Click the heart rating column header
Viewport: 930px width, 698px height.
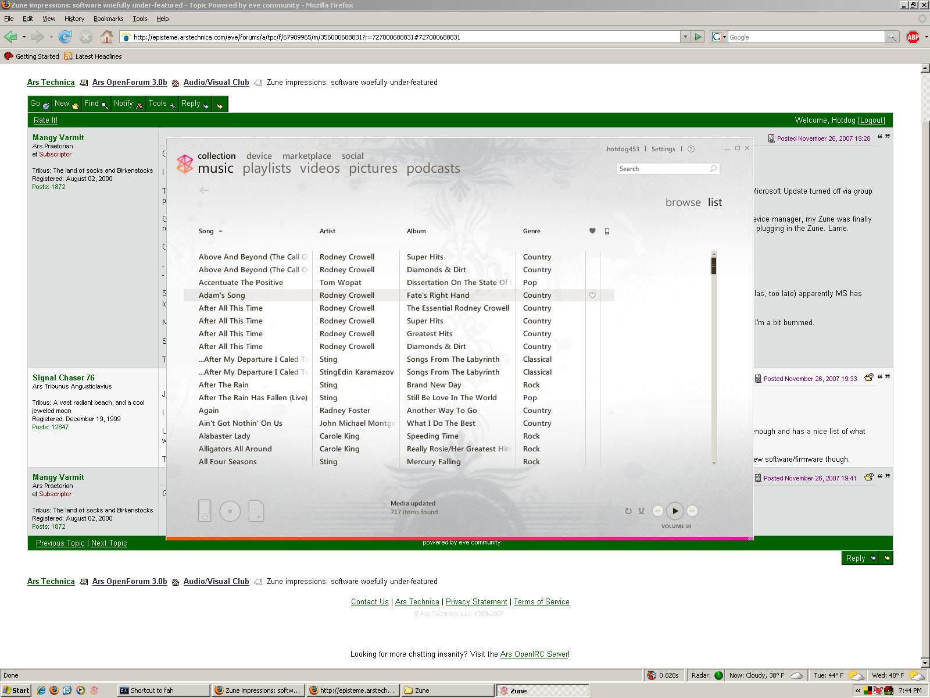click(x=592, y=231)
